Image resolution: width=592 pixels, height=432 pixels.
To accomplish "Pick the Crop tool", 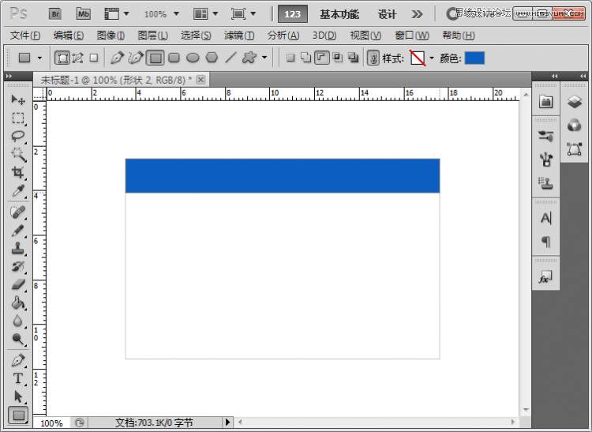I will coord(18,172).
